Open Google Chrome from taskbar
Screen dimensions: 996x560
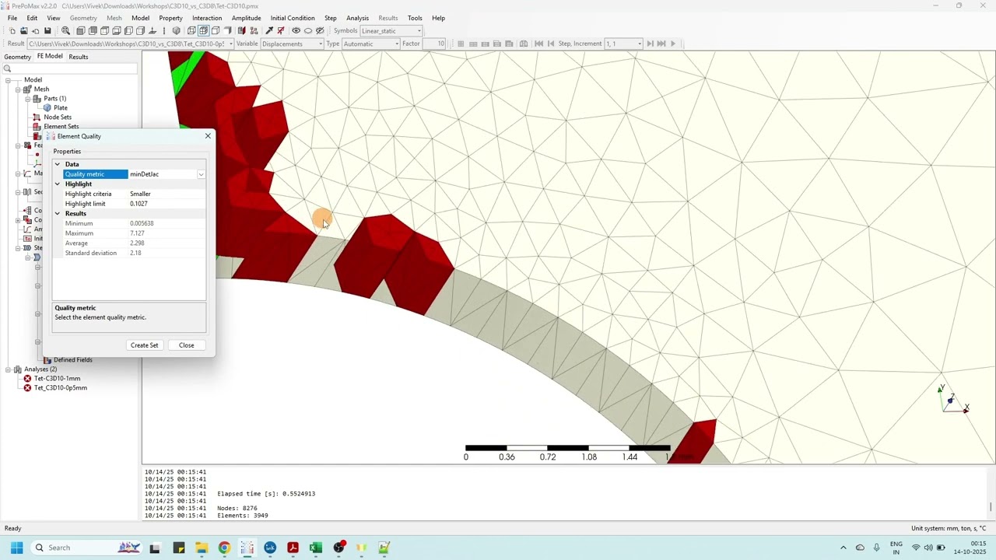[224, 548]
